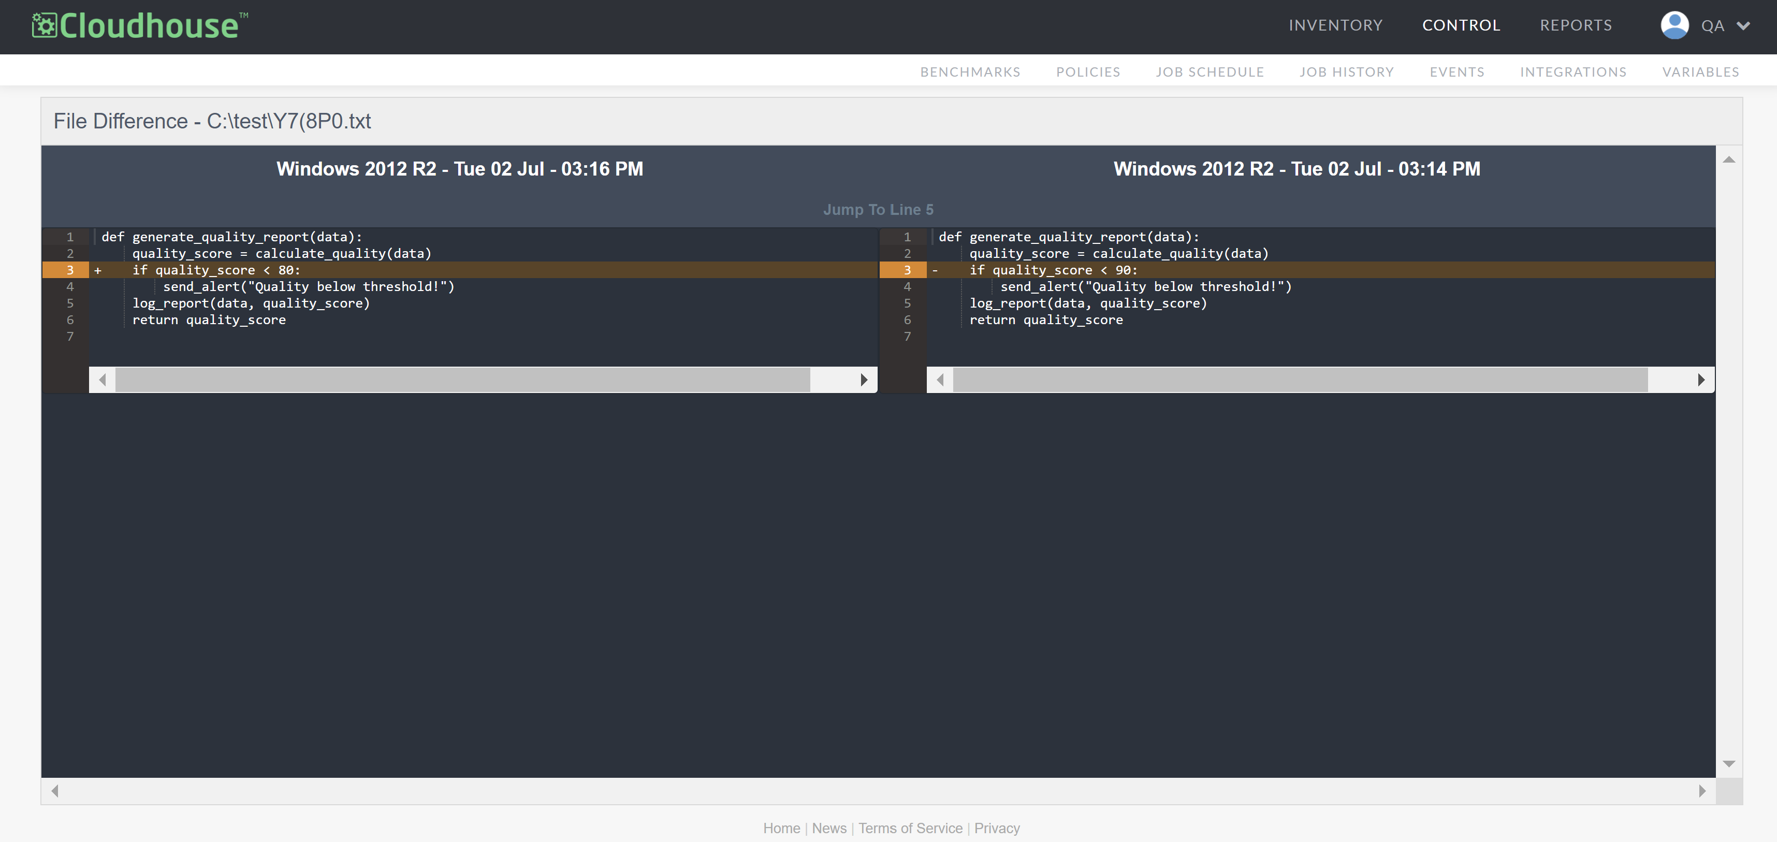Open the Events section
Image resolution: width=1777 pixels, height=842 pixels.
point(1457,72)
